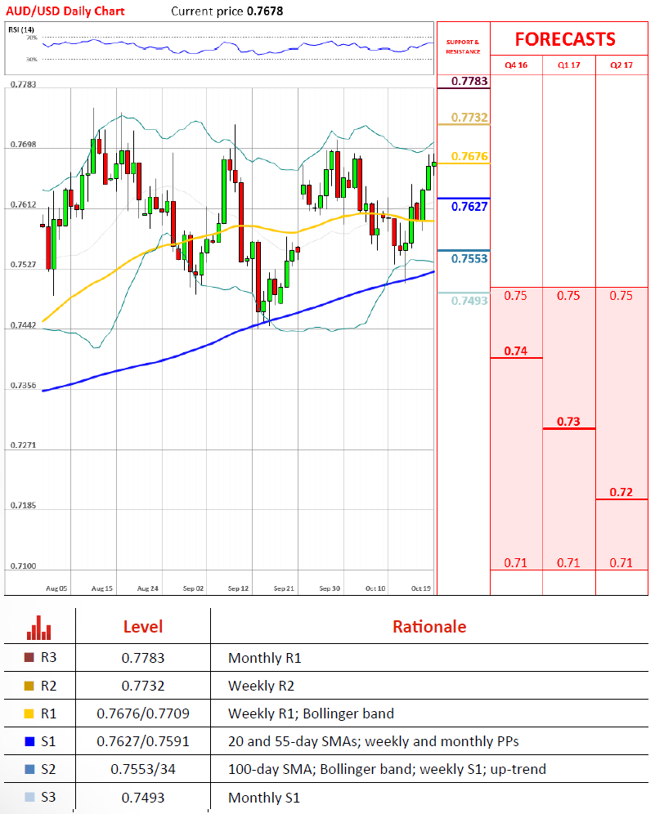Click the Rationale column header
655x814 pixels.
429,627
